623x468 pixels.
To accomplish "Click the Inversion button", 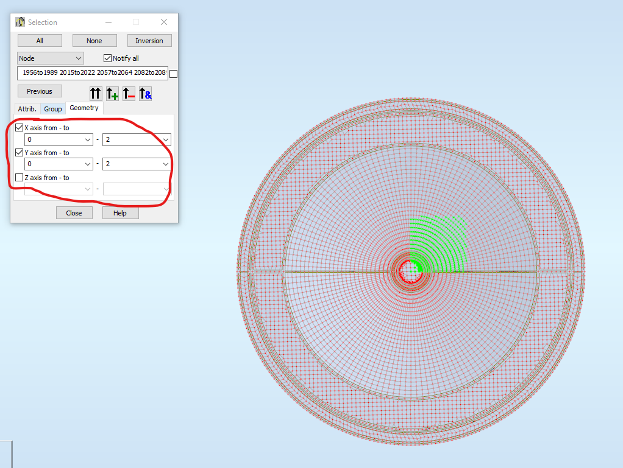I will coord(149,40).
